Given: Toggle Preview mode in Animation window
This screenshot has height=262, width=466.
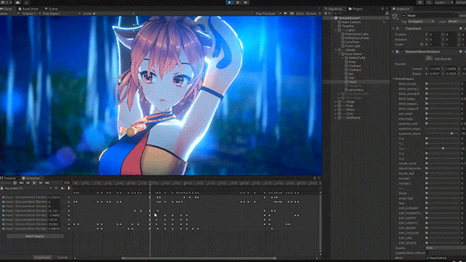Looking at the screenshot, I should click(x=5, y=183).
